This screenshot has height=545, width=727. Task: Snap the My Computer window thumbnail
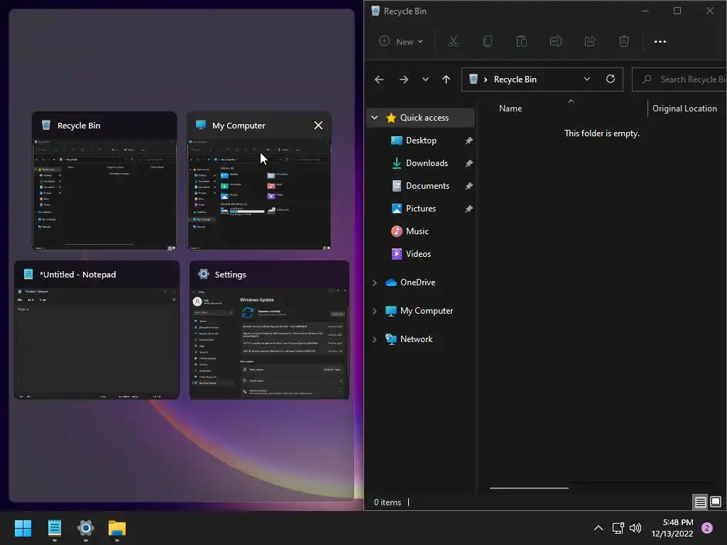(259, 181)
